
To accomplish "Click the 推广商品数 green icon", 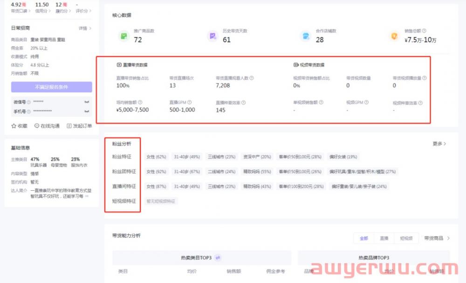I will (123, 36).
